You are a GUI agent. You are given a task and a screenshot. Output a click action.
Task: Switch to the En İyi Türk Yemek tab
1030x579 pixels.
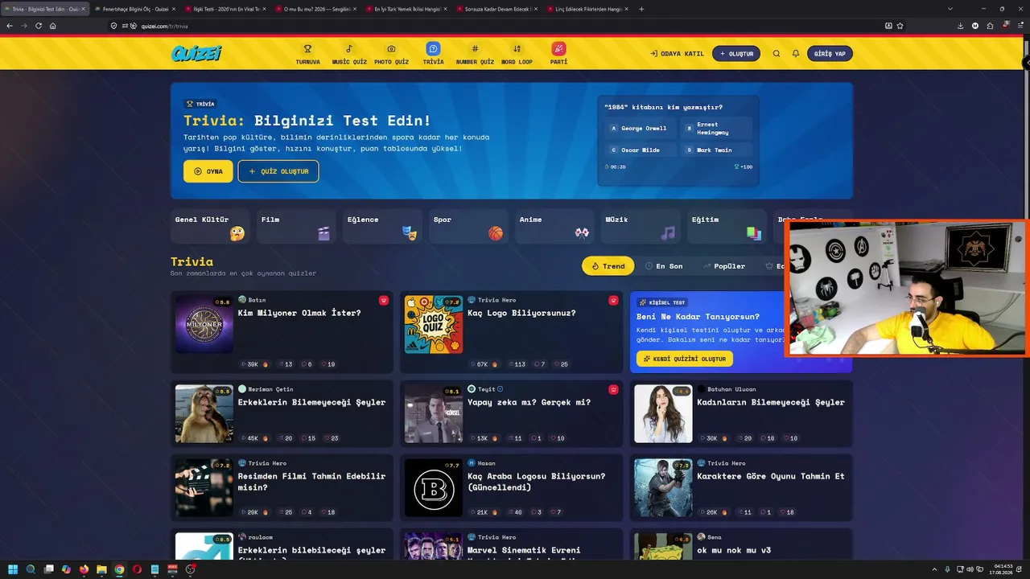tap(406, 9)
